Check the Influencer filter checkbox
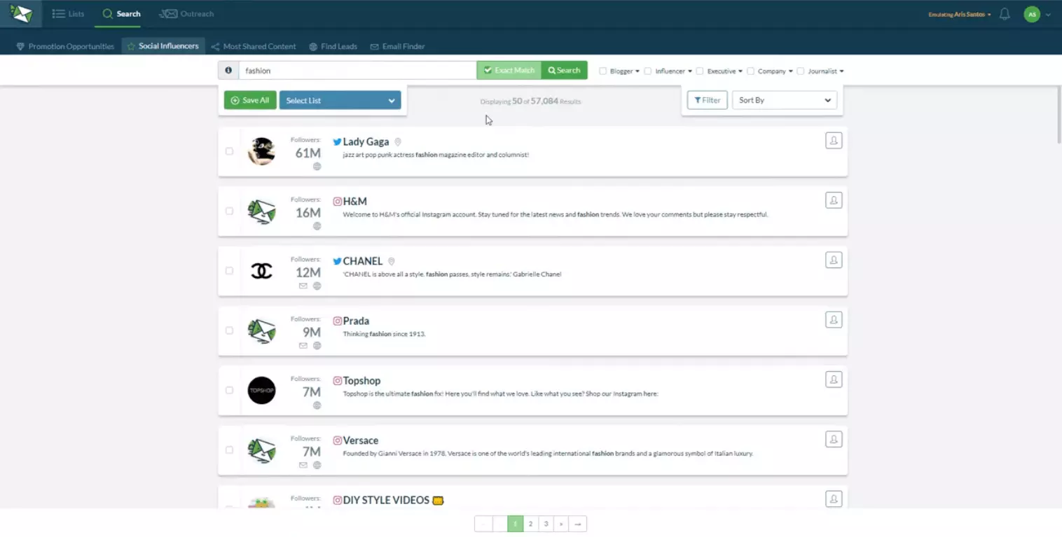The height and width of the screenshot is (537, 1062). 648,71
